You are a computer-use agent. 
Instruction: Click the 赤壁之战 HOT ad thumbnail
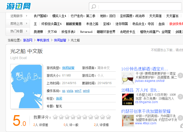coord(128,99)
